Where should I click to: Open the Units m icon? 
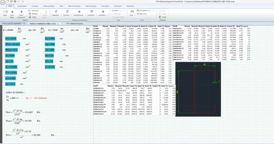[x=132, y=11]
